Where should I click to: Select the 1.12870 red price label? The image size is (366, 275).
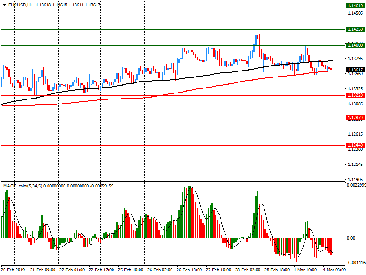(x=355, y=118)
